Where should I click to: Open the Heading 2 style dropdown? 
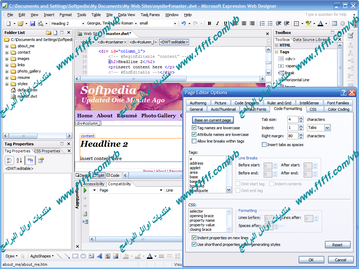83,23
